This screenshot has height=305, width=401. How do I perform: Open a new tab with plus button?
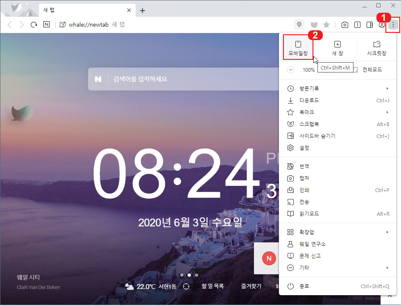point(143,11)
